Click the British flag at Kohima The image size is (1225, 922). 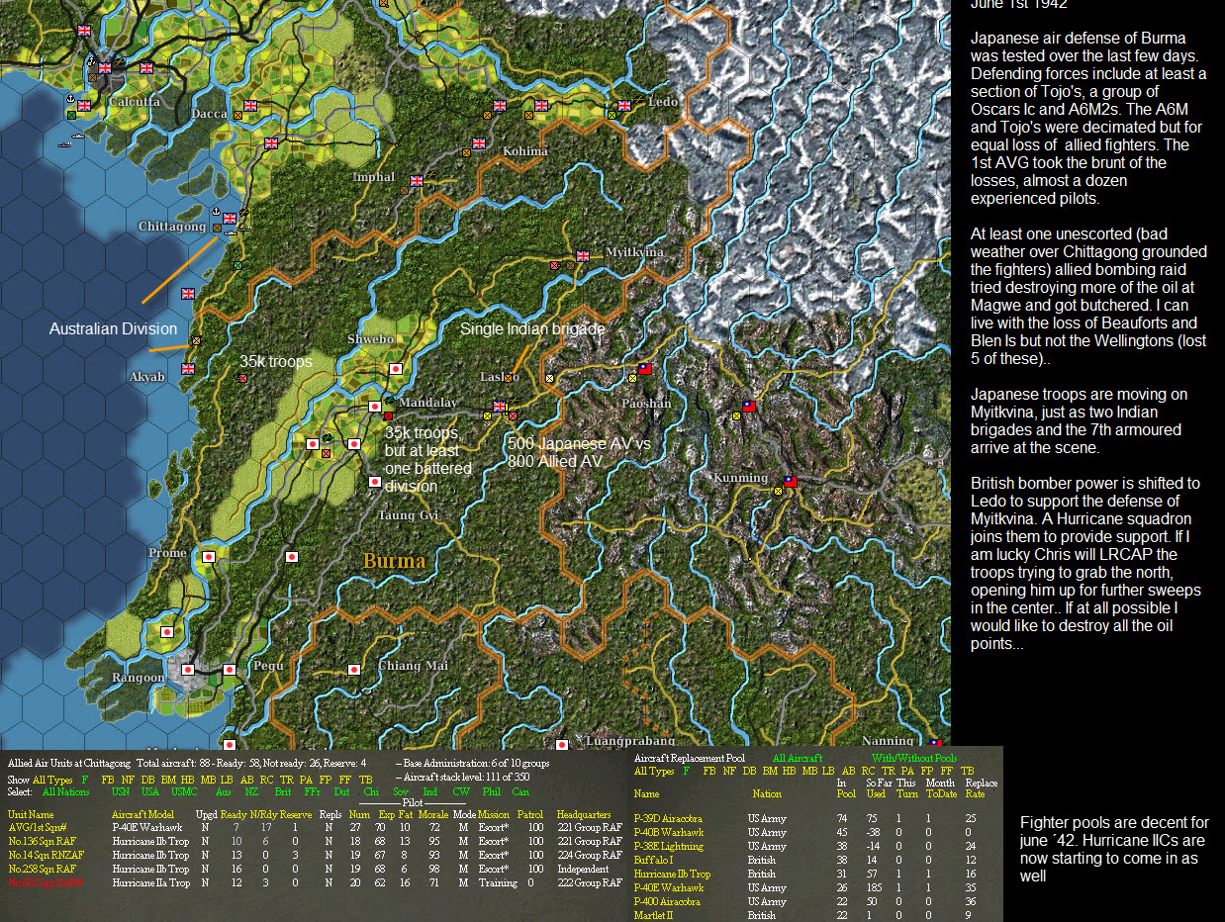[x=480, y=143]
